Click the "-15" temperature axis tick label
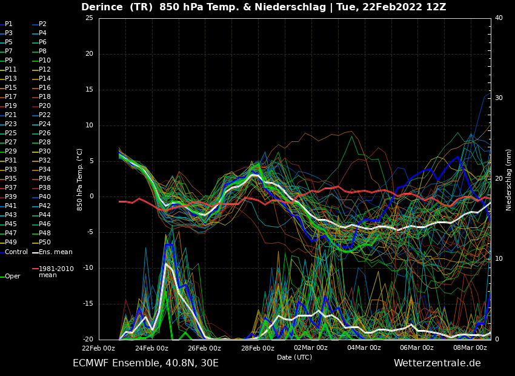This screenshot has width=515, height=376. click(x=89, y=304)
